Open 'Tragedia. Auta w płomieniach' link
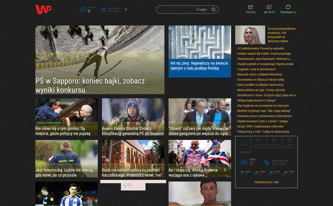 256,69
